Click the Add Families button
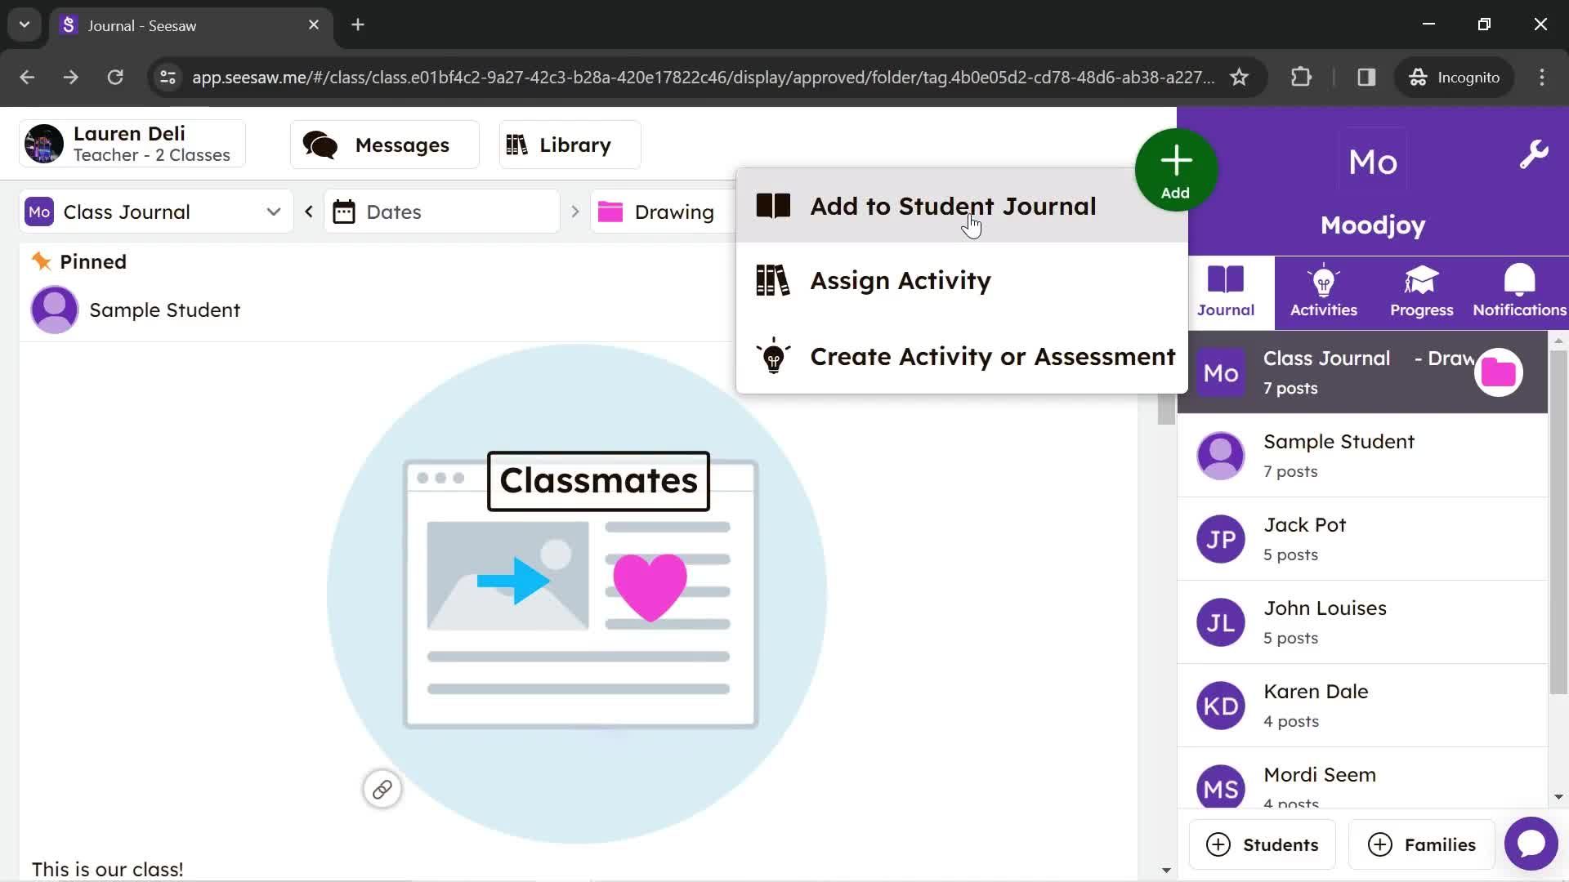 click(1423, 844)
